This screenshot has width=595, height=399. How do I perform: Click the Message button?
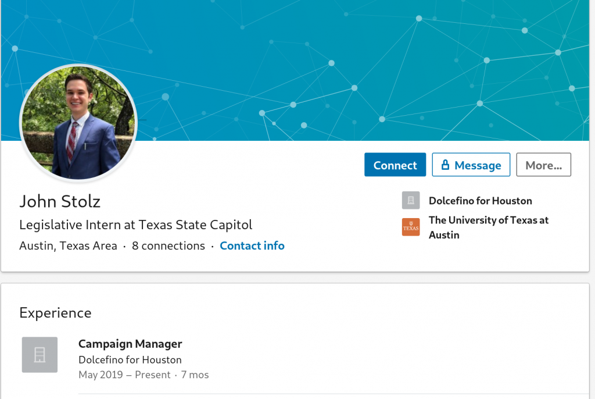pos(471,165)
